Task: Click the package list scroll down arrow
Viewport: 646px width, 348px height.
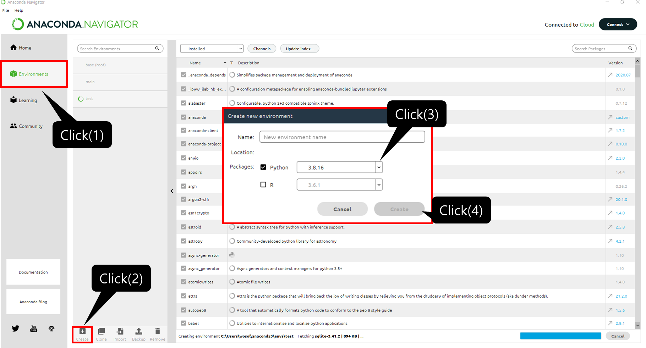Action: [637, 325]
